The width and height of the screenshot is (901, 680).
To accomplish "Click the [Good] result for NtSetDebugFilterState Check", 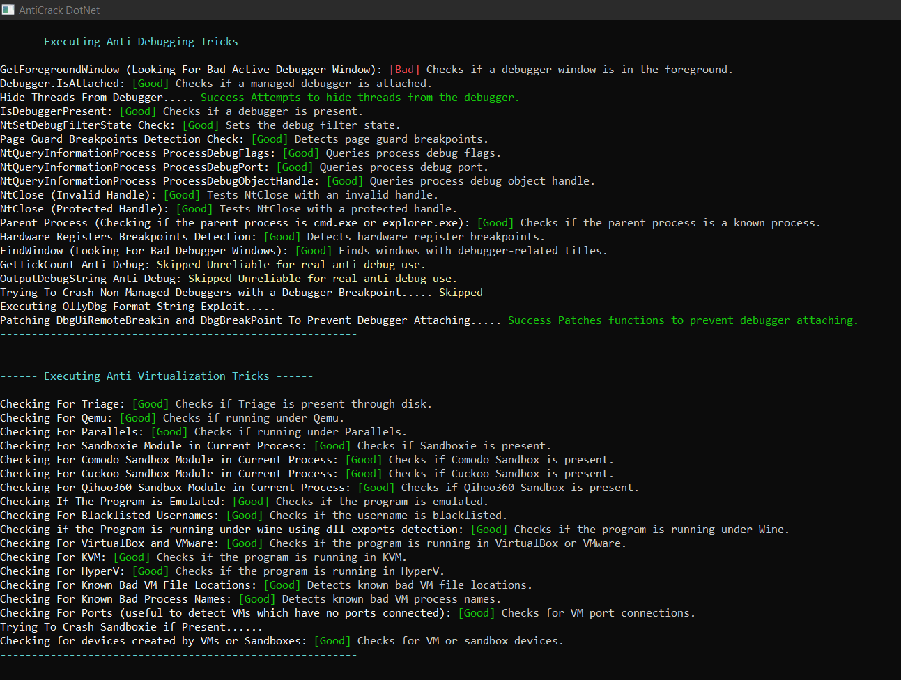I will 201,125.
